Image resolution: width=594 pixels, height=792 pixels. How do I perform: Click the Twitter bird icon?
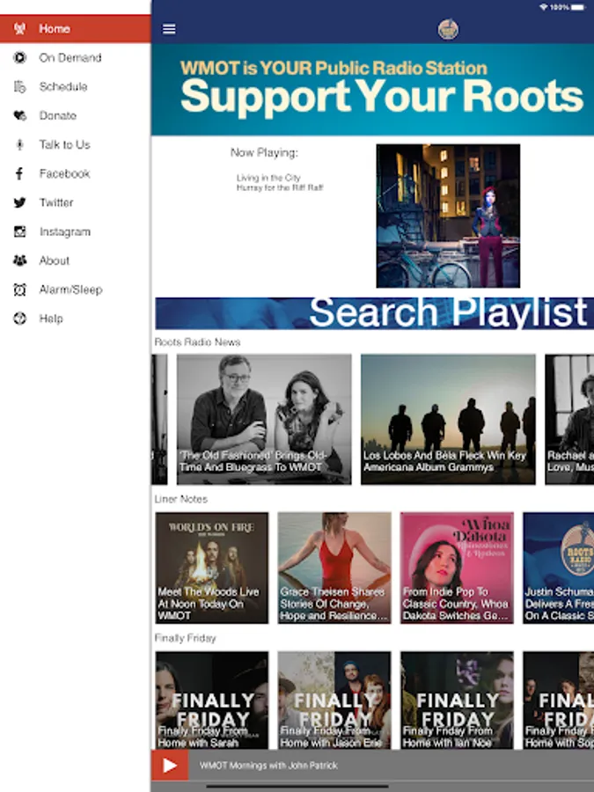pos(19,202)
